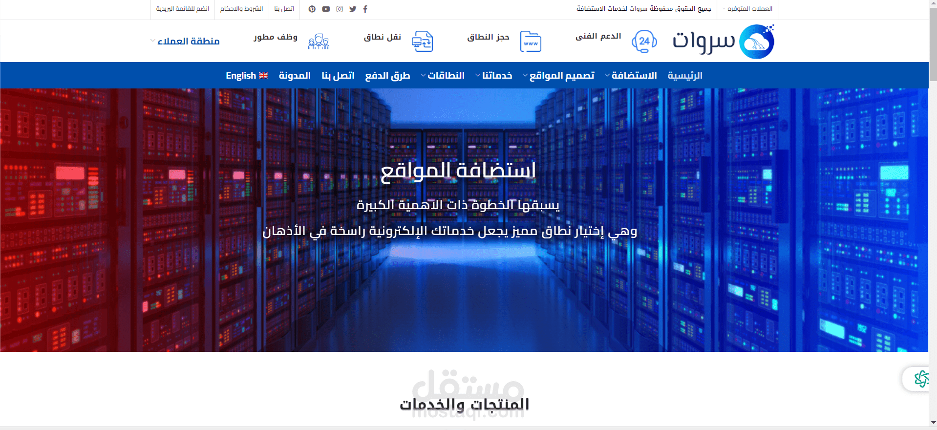Click نقل نطاق link

coord(382,37)
